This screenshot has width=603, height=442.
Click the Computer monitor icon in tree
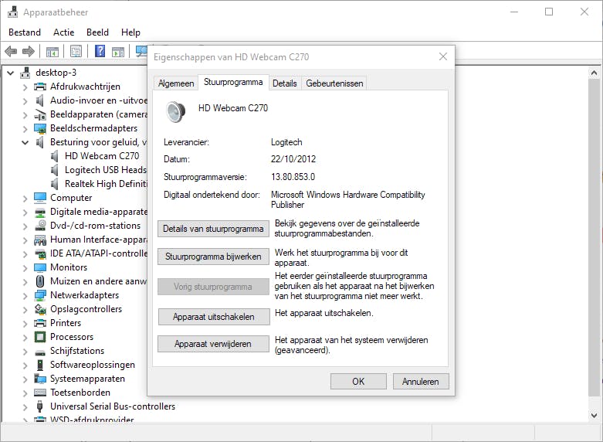click(40, 198)
